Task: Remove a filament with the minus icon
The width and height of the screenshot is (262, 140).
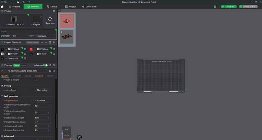Action: tap(46, 42)
